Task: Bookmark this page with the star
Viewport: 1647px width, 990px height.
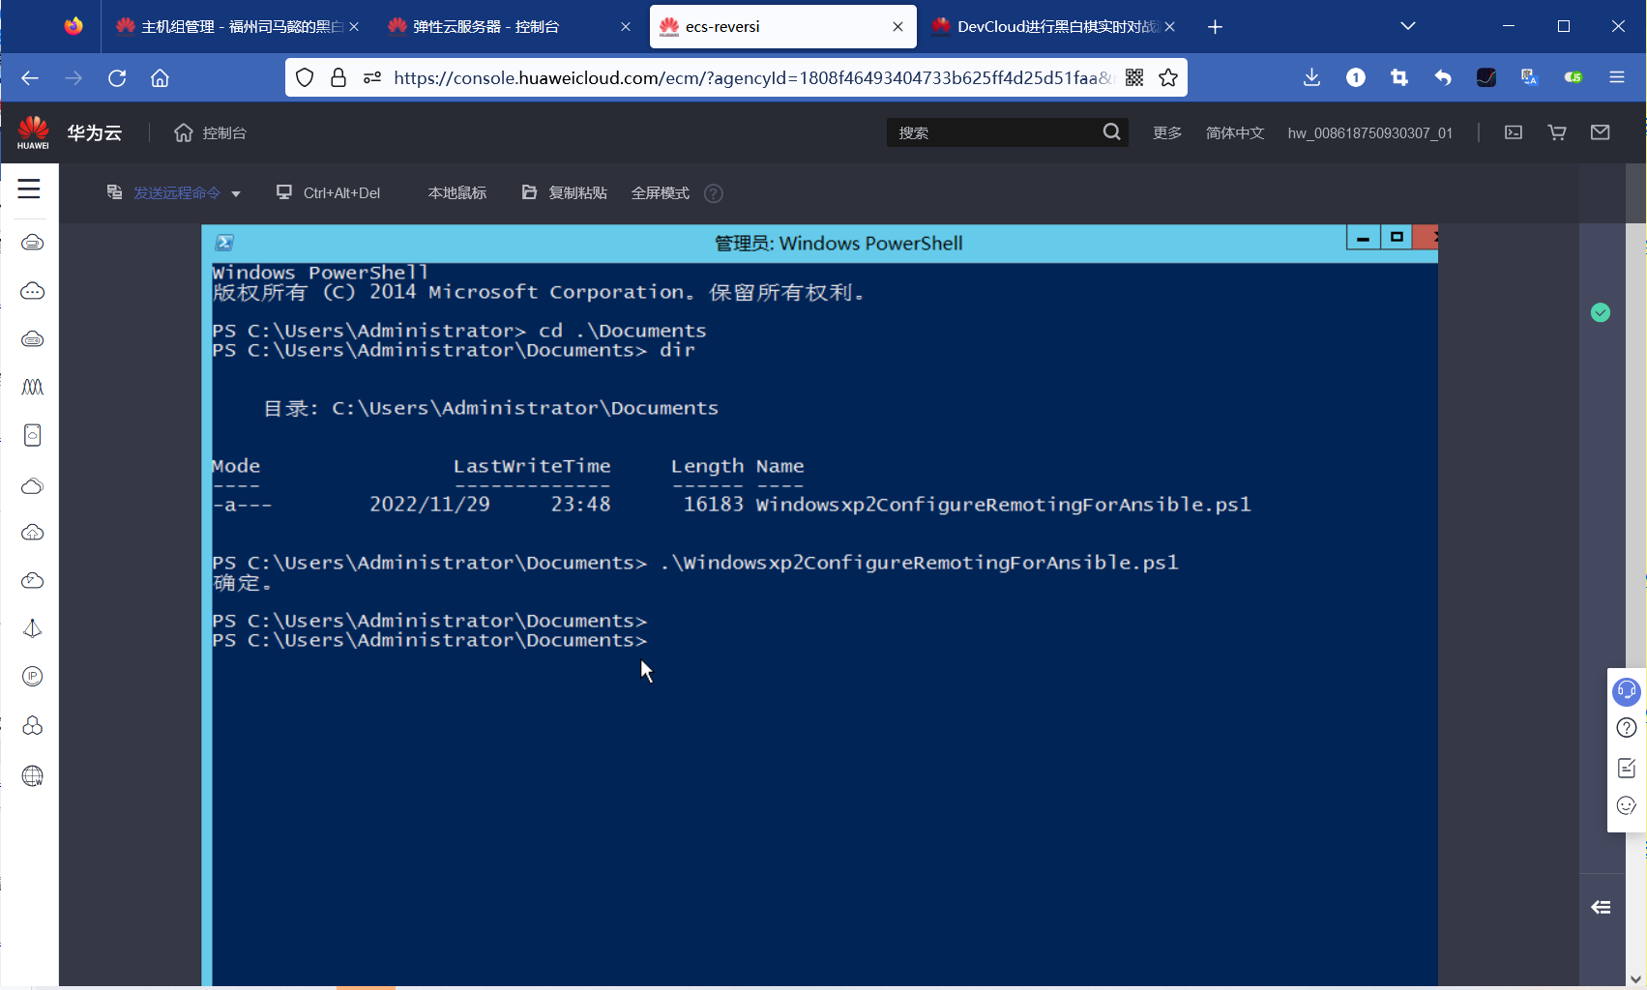Action: coord(1168,78)
